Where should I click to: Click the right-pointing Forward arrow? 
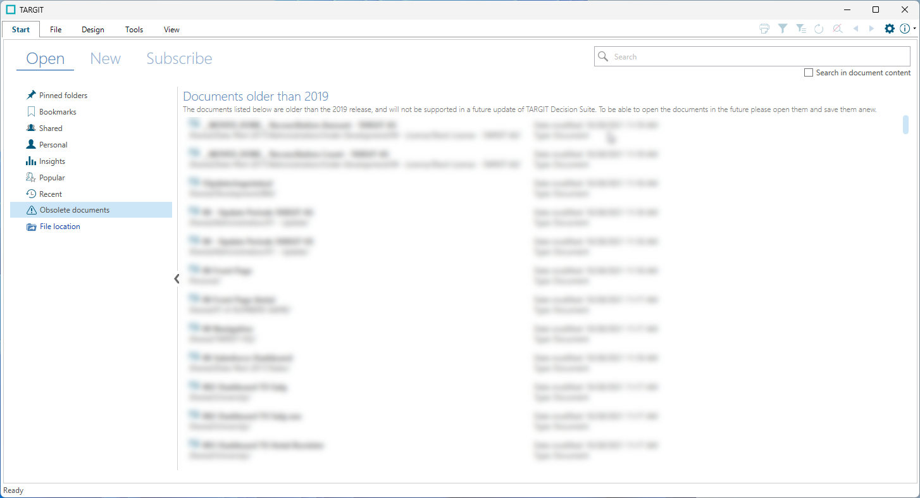pyautogui.click(x=871, y=28)
